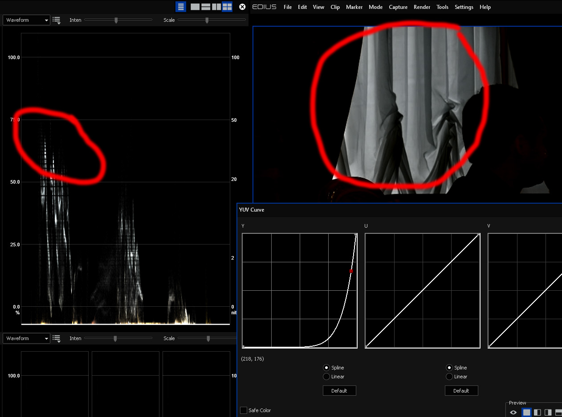Screen dimensions: 562x417
Task: Switch the UV curves to Linear mode
Action: pos(449,377)
